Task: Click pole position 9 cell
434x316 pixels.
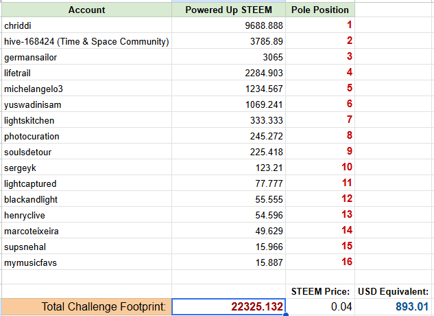Action: coord(320,152)
